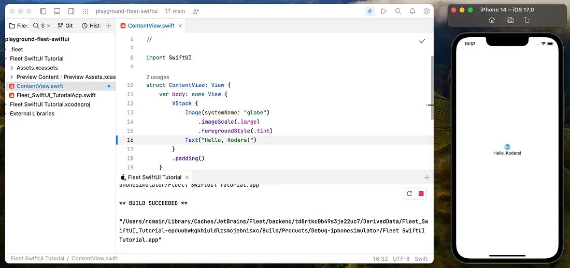Click the 16:32 cursor position indicator
This screenshot has width=570, height=268.
pos(380,259)
